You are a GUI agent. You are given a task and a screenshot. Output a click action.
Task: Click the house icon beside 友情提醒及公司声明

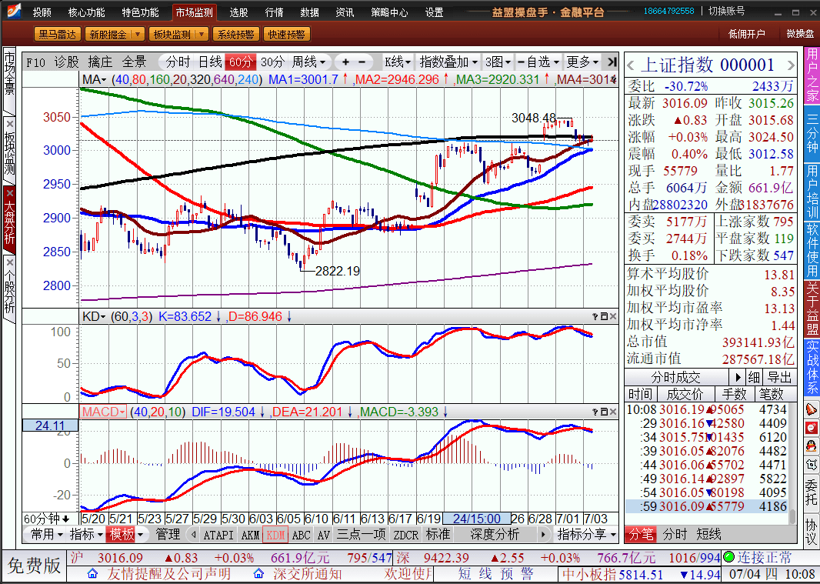coord(92,573)
